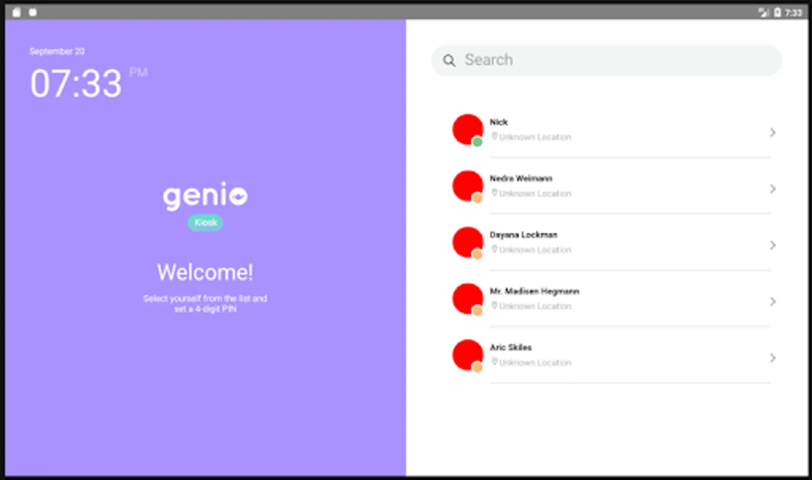This screenshot has width=812, height=480.
Task: Choose the name Nedra Weimann
Action: pyautogui.click(x=521, y=179)
